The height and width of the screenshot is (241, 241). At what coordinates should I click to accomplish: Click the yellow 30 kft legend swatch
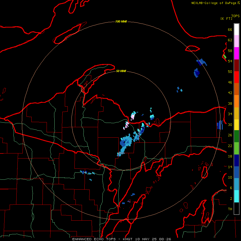[236, 125]
